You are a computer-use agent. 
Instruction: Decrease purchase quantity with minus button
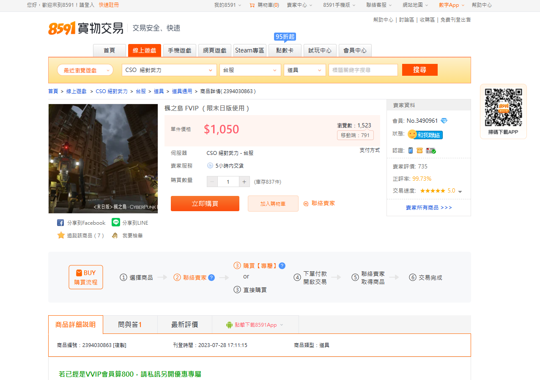[212, 182]
